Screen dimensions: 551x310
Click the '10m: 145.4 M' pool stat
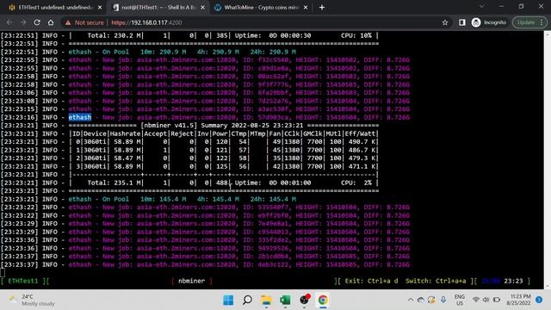click(x=163, y=199)
